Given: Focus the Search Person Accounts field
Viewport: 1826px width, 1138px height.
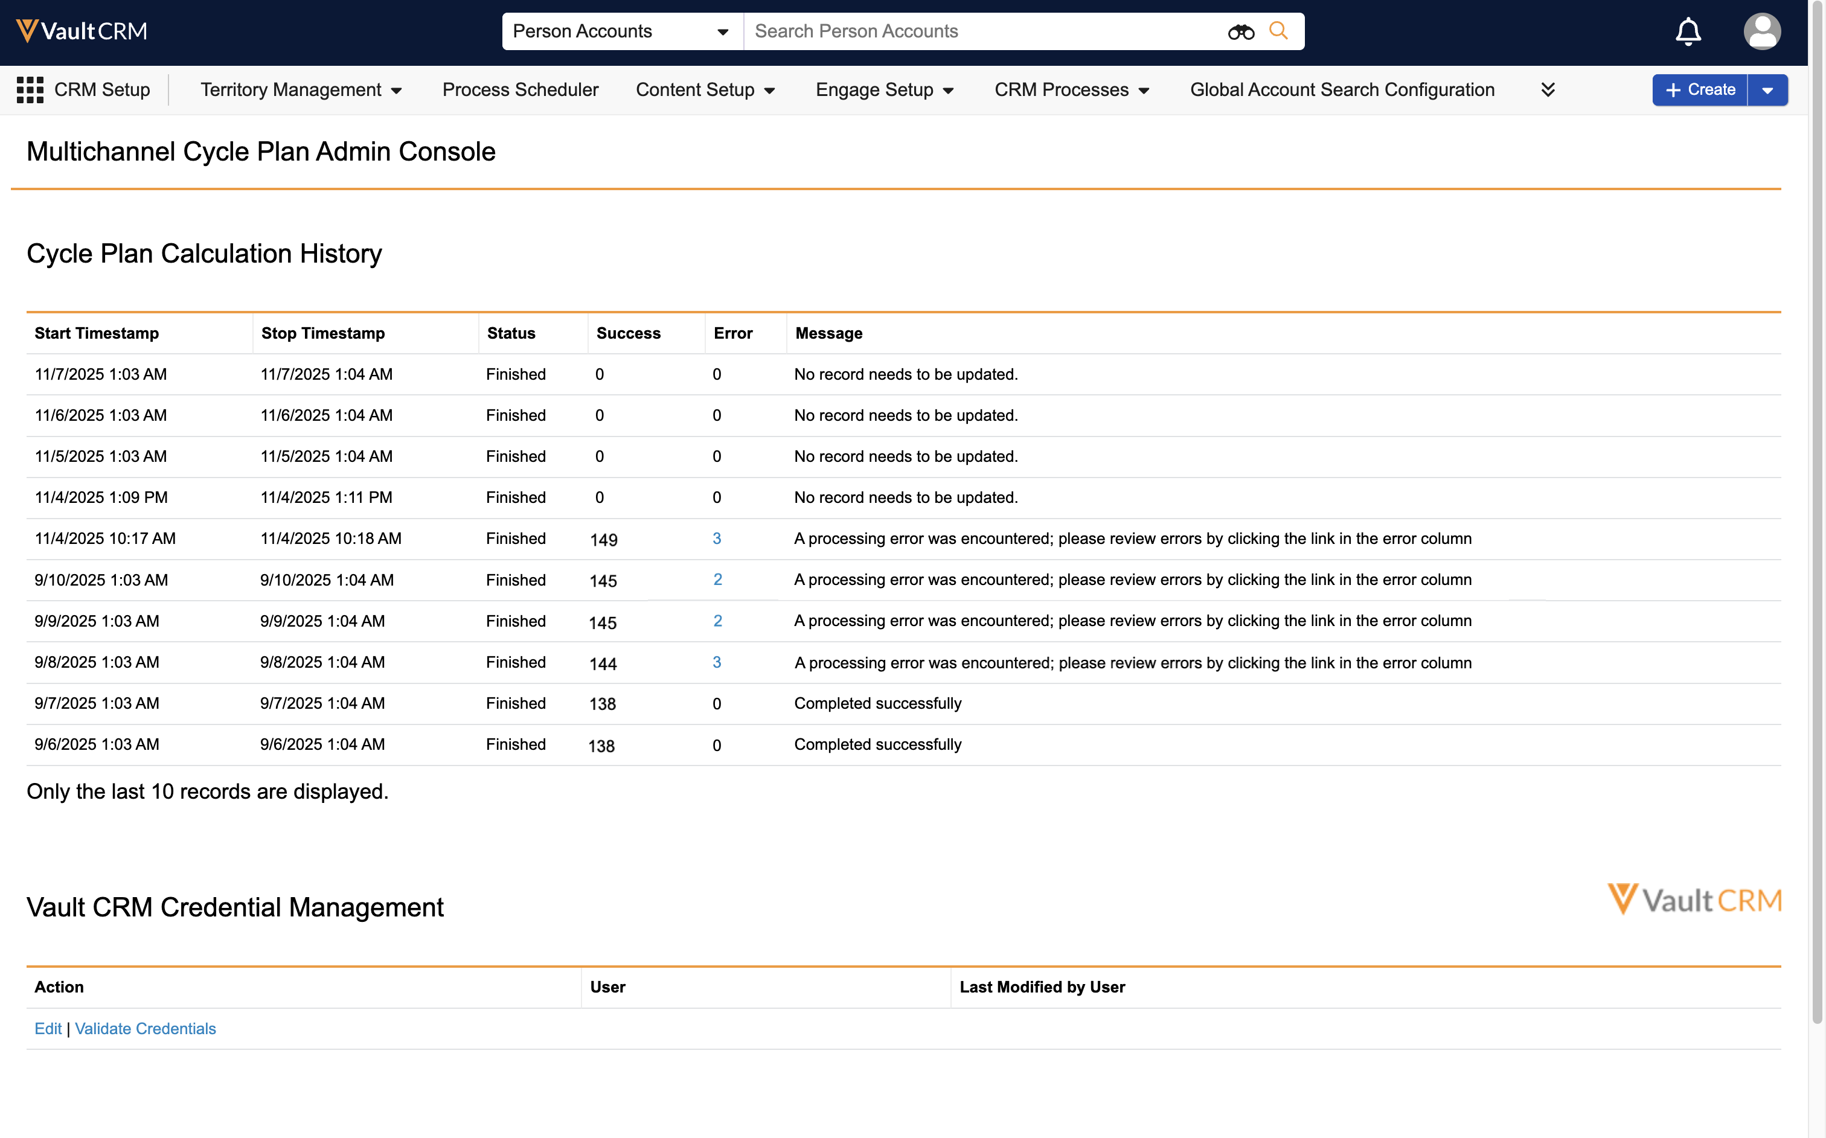Looking at the screenshot, I should tap(986, 31).
